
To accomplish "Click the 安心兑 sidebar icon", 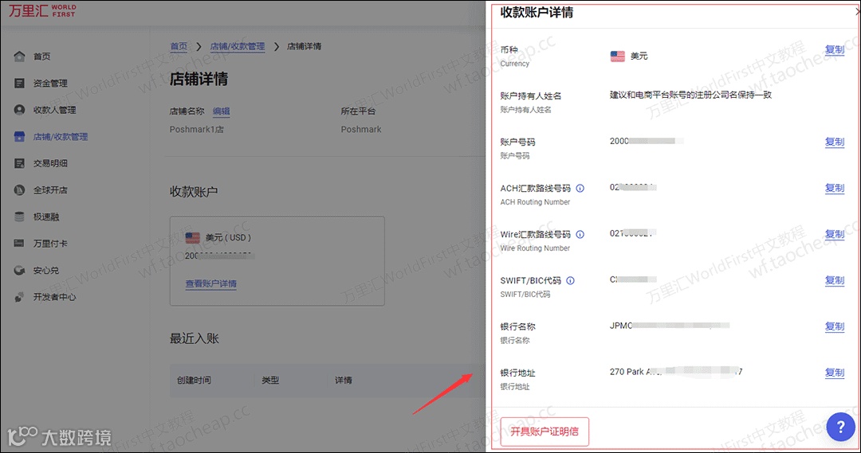I will 19,270.
